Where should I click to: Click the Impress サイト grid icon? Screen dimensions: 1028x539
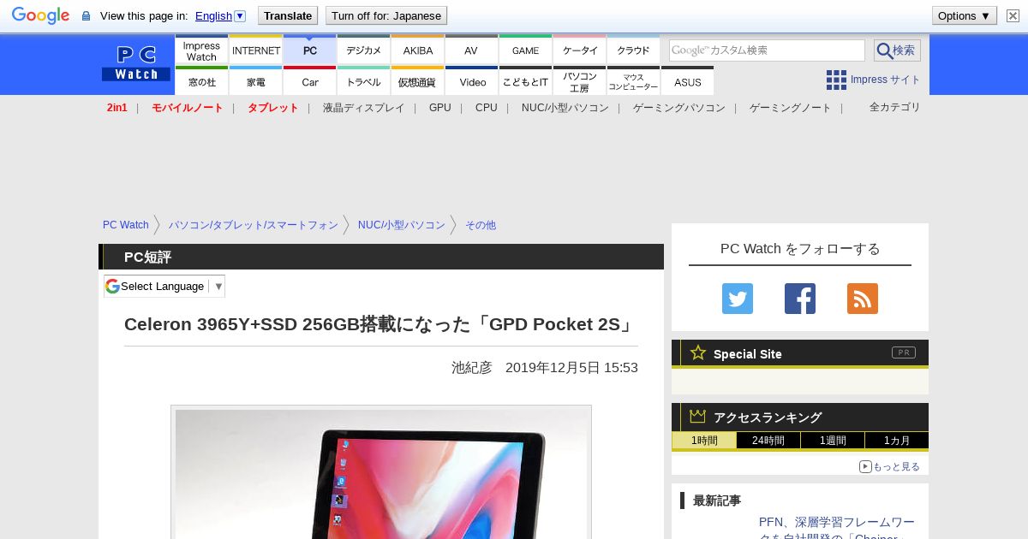[x=836, y=80]
